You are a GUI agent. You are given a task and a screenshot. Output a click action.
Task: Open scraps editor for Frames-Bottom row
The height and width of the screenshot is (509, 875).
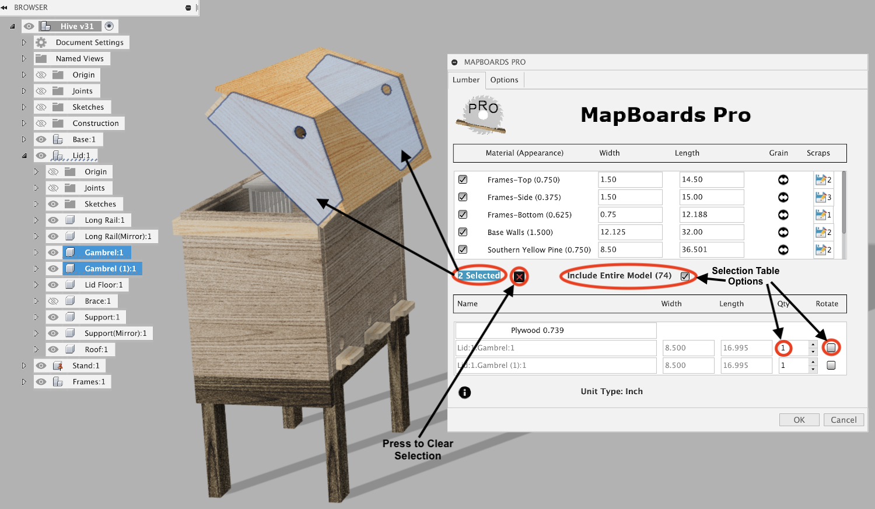(x=823, y=215)
